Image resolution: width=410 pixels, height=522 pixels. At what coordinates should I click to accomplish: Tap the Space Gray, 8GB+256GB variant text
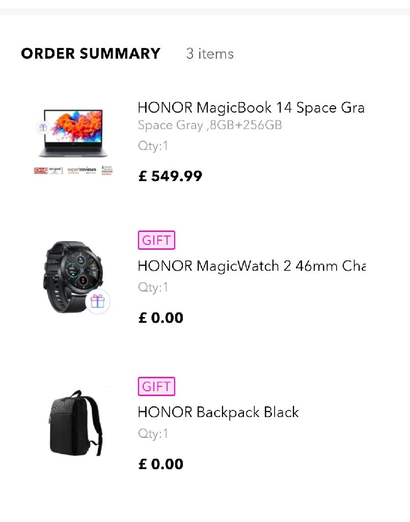(x=210, y=125)
